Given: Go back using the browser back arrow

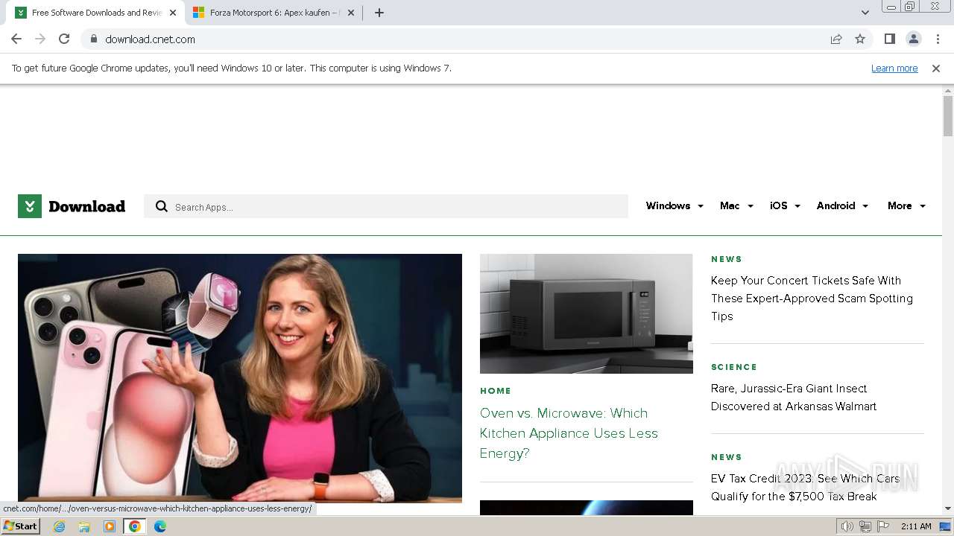Looking at the screenshot, I should tap(16, 39).
